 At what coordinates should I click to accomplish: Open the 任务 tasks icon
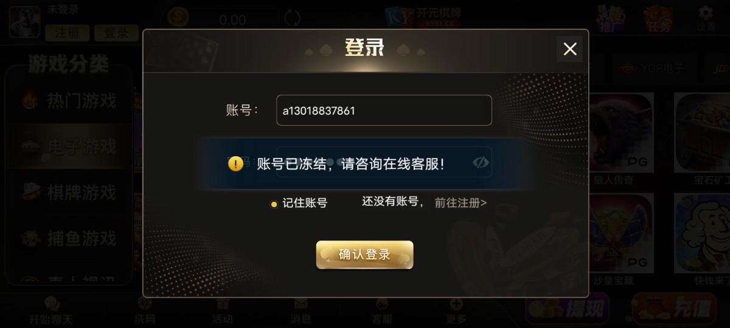659,19
